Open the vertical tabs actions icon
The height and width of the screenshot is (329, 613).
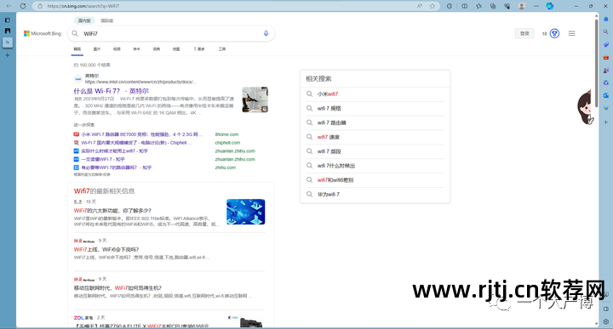point(8,20)
